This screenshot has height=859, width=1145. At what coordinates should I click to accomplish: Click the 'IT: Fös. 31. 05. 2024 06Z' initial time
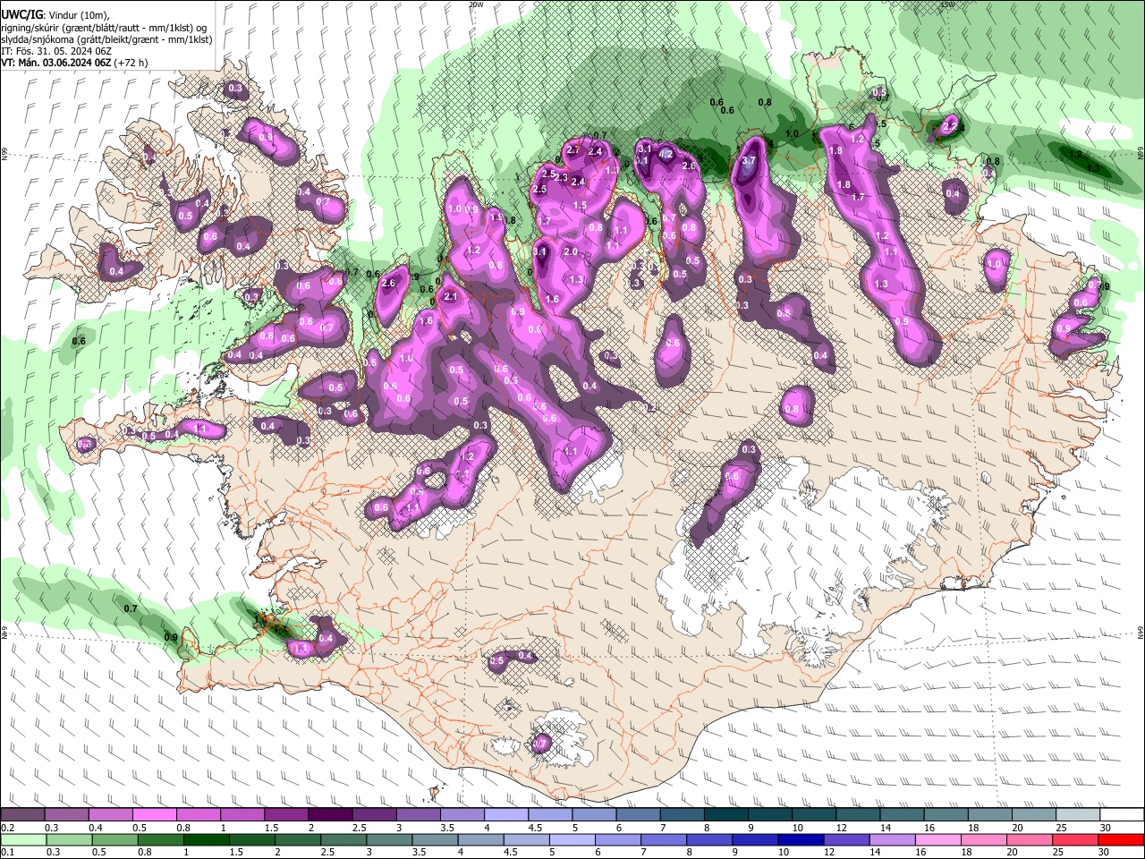click(x=56, y=51)
